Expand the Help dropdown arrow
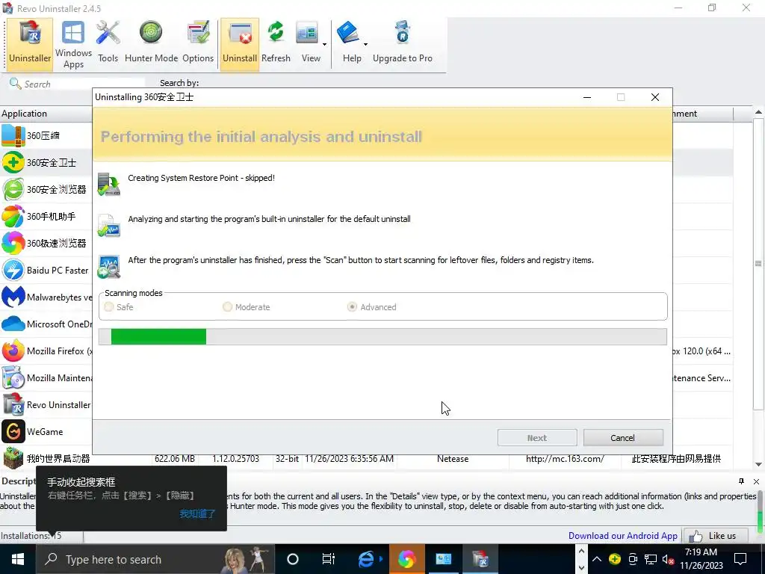 tap(365, 44)
